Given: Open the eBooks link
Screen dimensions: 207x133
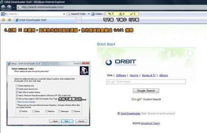Looking at the screenshot, I should point(163,76).
